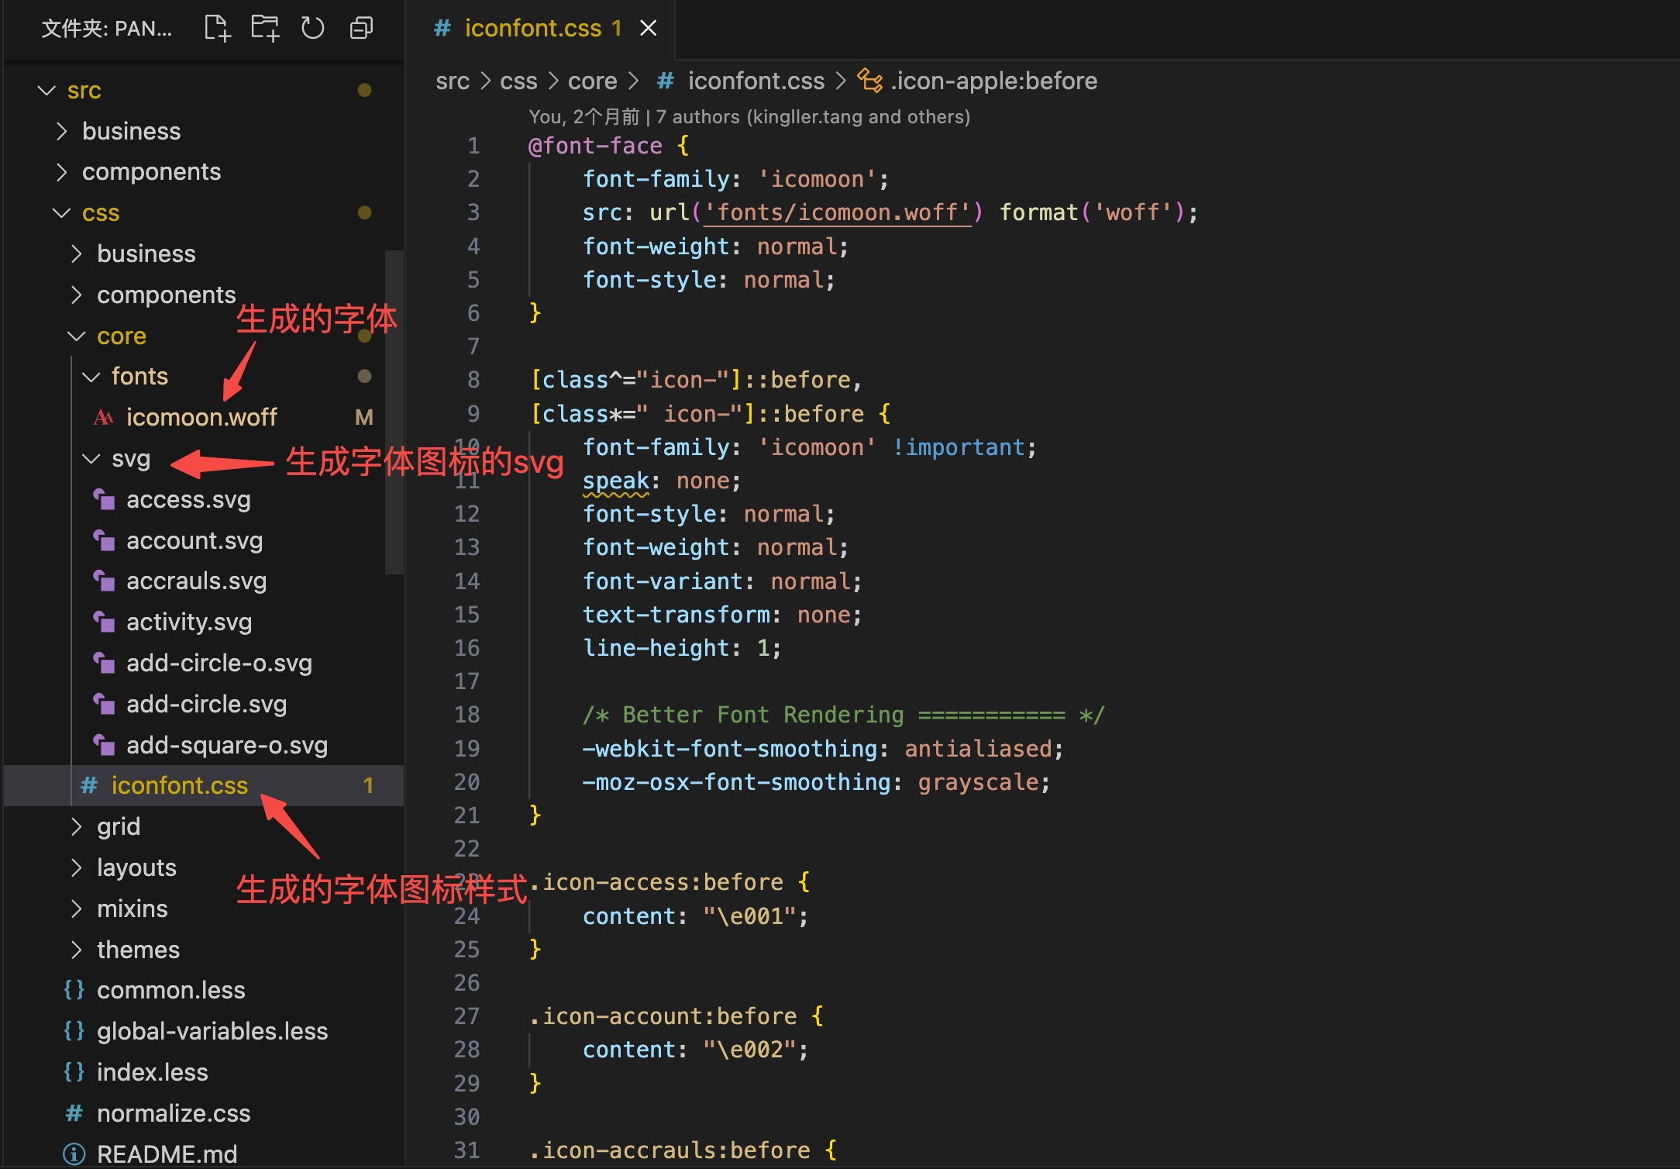
Task: Click the info icon beside README.md
Action: pos(74,1153)
